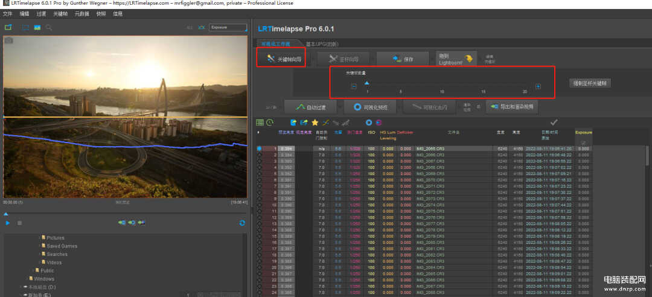Tick the checkbox under the Exposure column header
The image size is (652, 297).
coord(583,142)
